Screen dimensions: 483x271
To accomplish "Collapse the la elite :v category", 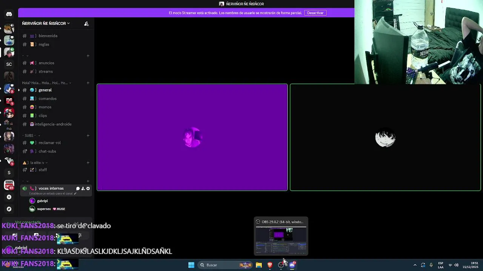I will pos(35,163).
